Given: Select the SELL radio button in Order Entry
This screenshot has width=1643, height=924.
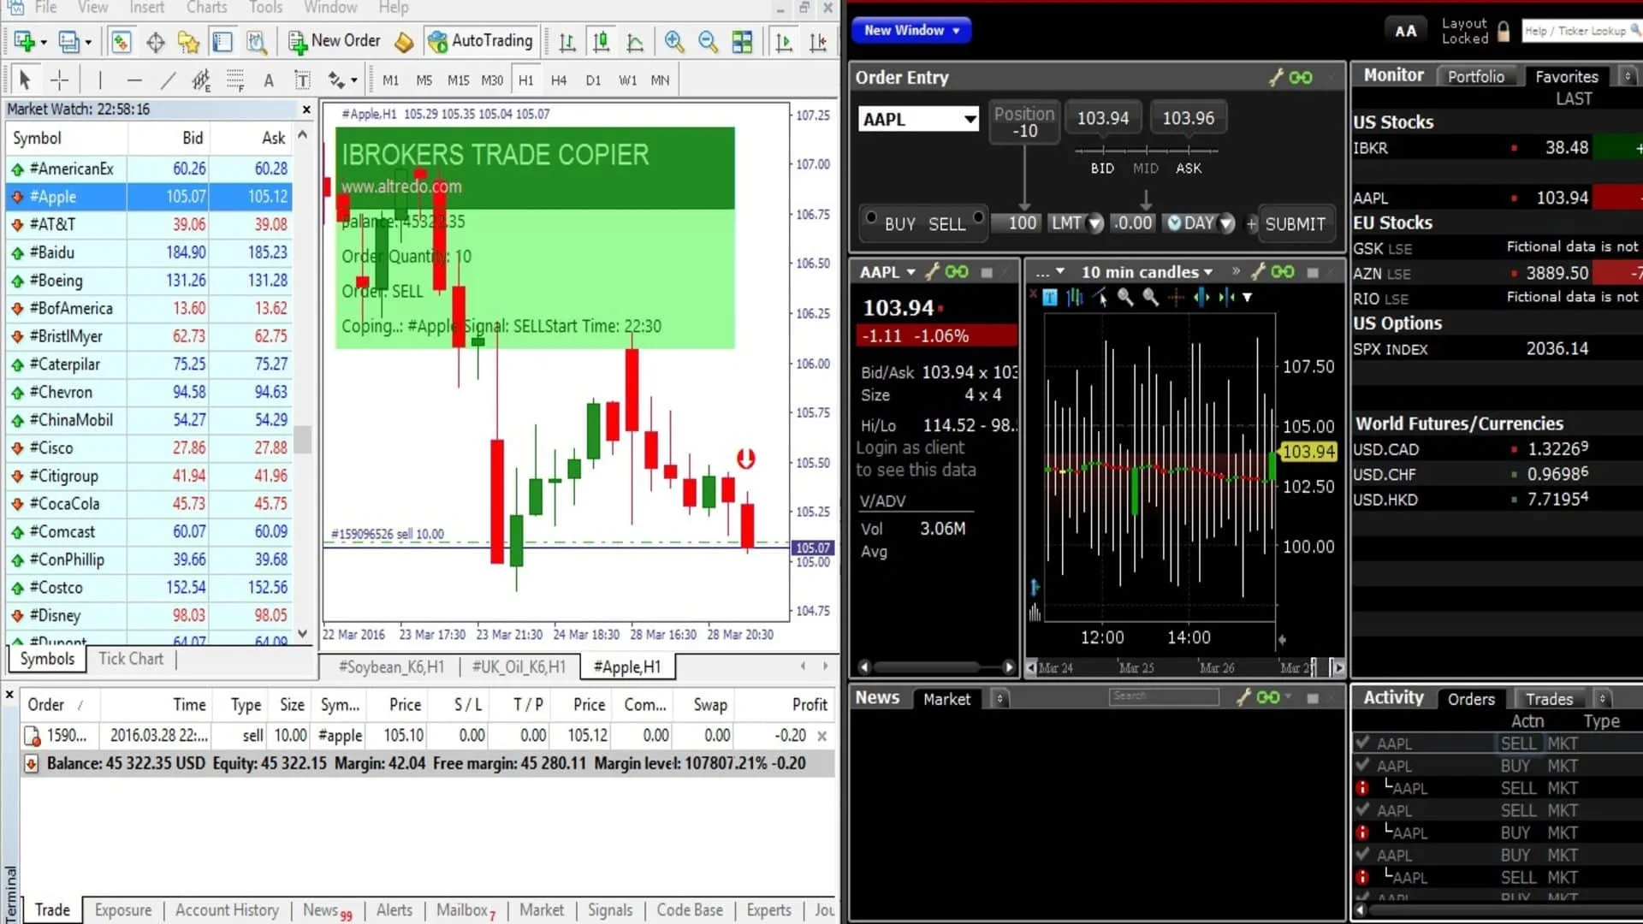Looking at the screenshot, I should [x=978, y=217].
